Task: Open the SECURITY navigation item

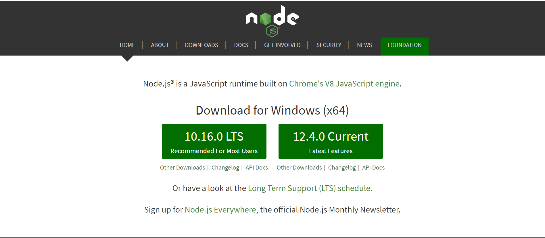Action: point(329,45)
